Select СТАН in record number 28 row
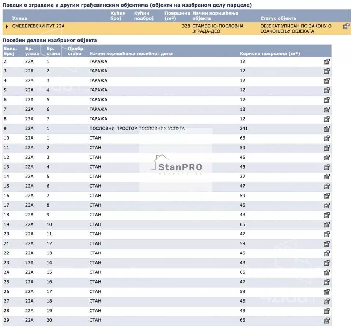 click(95, 311)
